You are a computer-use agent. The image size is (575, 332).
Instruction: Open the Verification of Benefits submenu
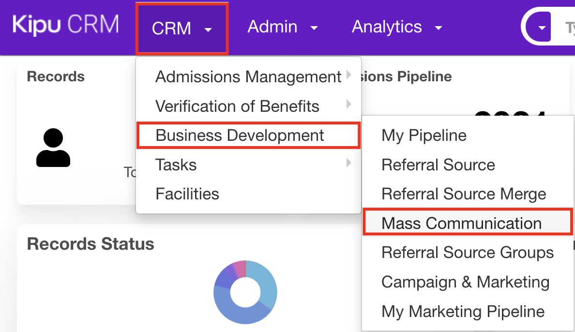pyautogui.click(x=237, y=106)
